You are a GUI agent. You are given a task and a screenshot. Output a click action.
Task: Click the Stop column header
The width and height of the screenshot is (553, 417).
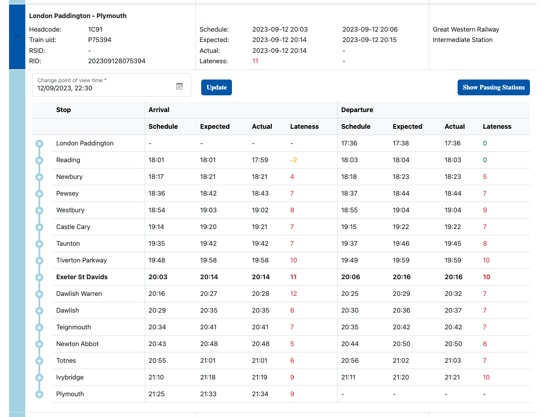coord(63,110)
